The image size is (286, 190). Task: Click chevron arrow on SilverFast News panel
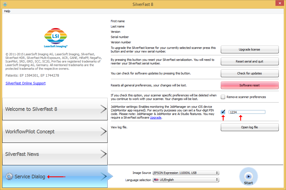point(103,154)
